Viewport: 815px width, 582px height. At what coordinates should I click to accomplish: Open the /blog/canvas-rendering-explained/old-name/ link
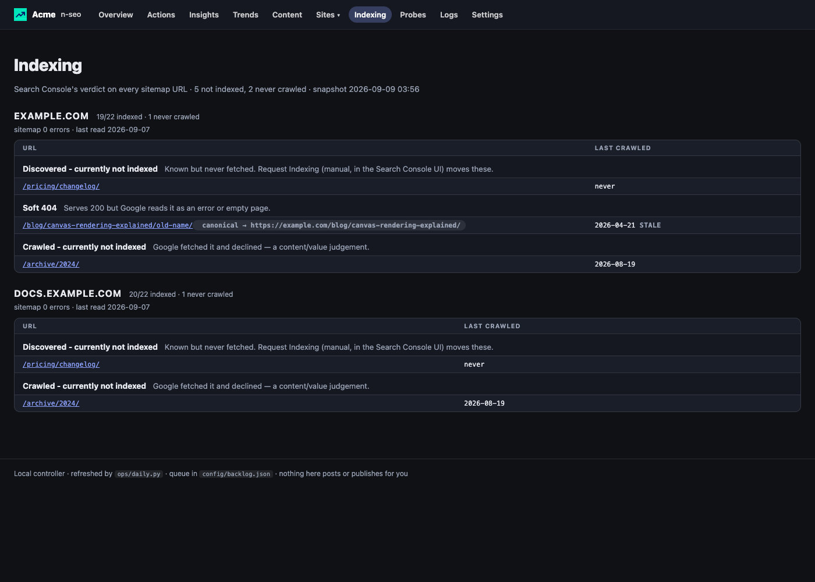pos(108,225)
